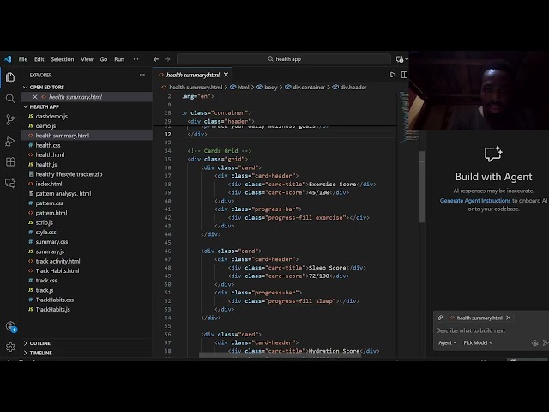Open summary.js in the explorer
549x412 pixels.
(x=50, y=251)
